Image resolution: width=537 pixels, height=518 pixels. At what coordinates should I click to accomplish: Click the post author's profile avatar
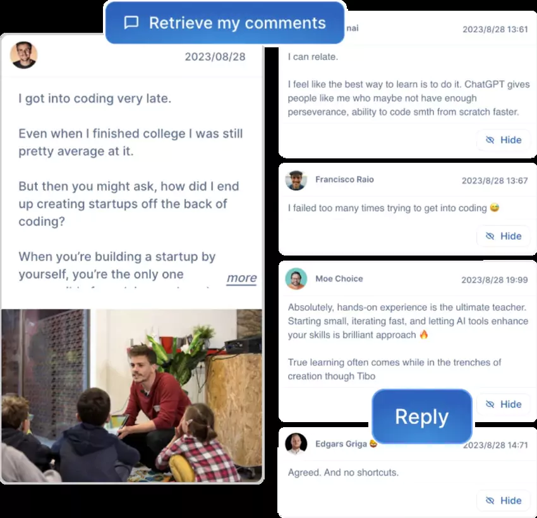23,55
